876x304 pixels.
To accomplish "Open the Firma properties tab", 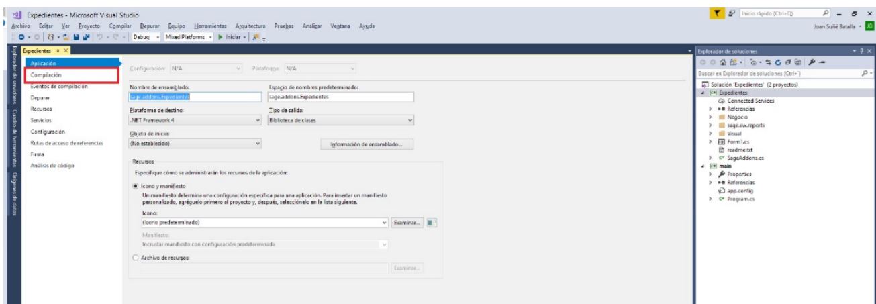I will pyautogui.click(x=38, y=154).
